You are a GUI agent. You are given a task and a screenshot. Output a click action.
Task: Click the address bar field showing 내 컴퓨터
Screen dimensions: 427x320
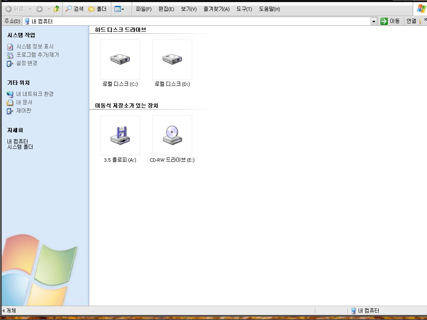(x=196, y=21)
